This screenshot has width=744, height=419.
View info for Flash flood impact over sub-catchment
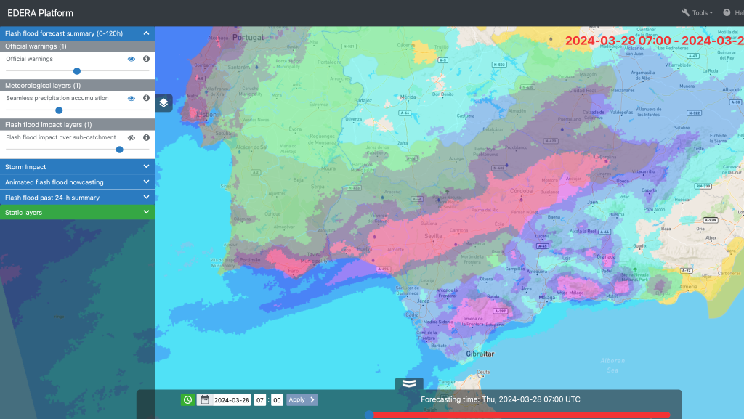146,137
